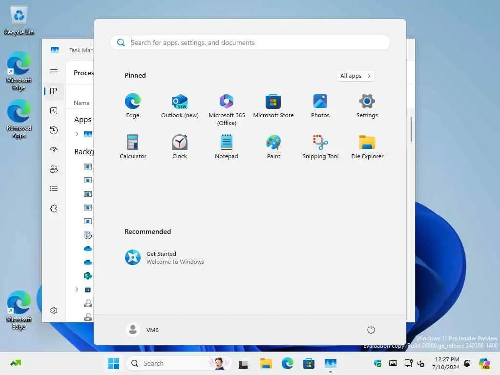This screenshot has height=375, width=500.
Task: Open Microsoft Store from taskbar
Action: point(309,363)
